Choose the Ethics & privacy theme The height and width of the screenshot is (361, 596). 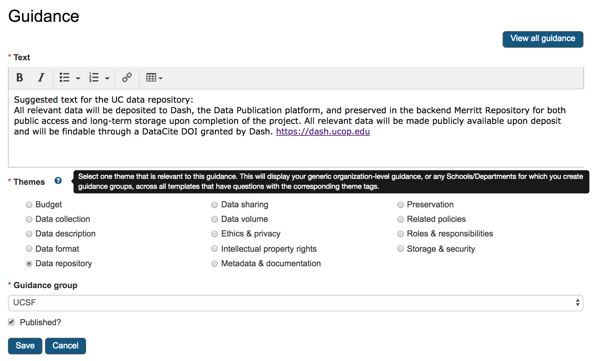[x=215, y=234]
